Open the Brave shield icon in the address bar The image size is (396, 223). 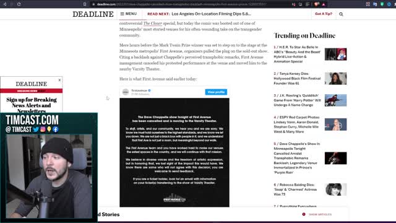tap(317, 4)
